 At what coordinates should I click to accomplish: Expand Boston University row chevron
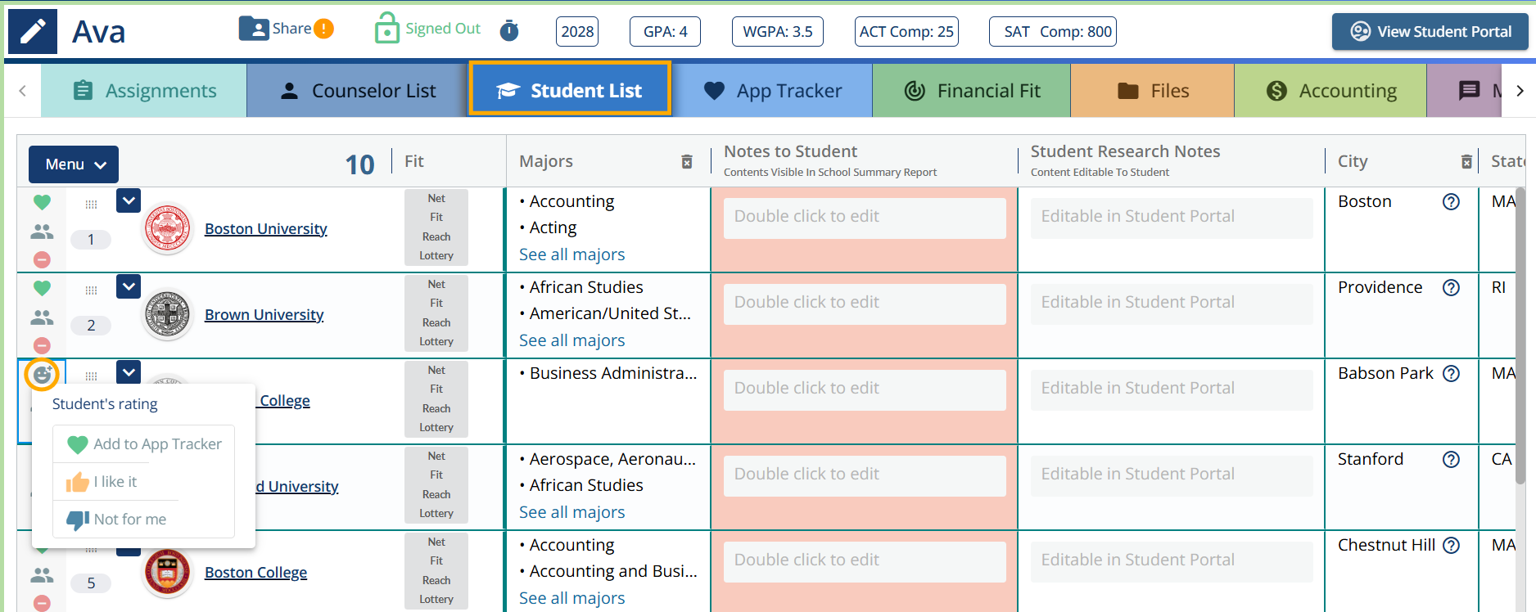(x=129, y=200)
